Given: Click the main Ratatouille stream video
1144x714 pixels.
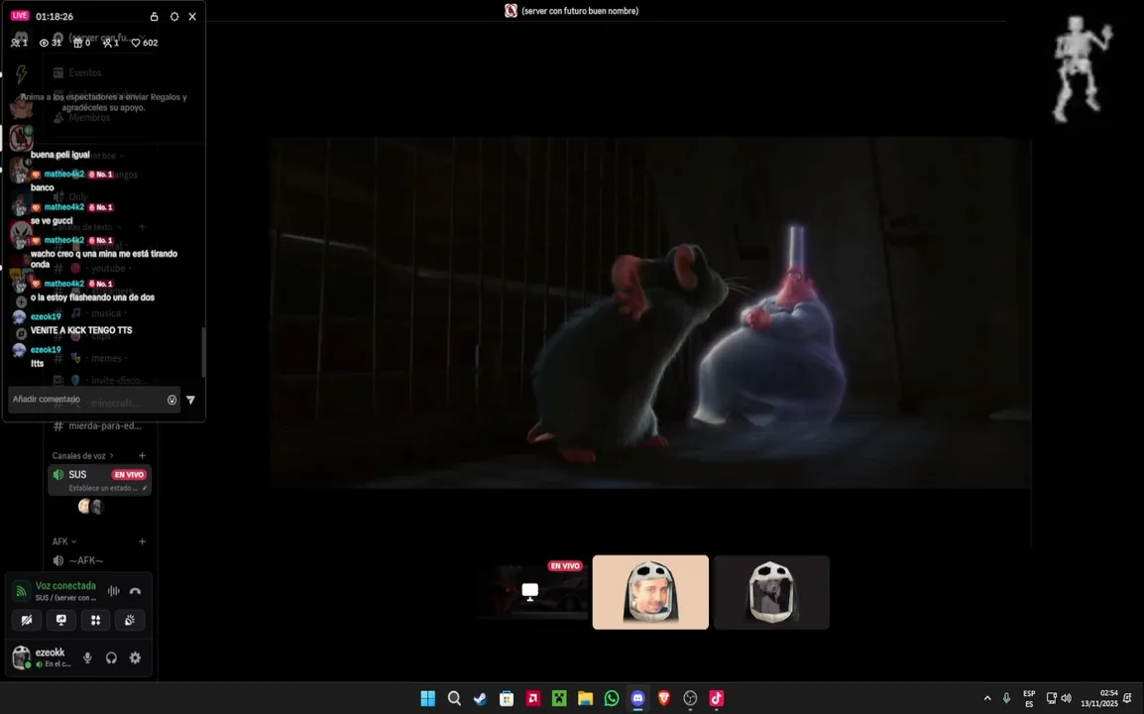Looking at the screenshot, I should (x=650, y=312).
